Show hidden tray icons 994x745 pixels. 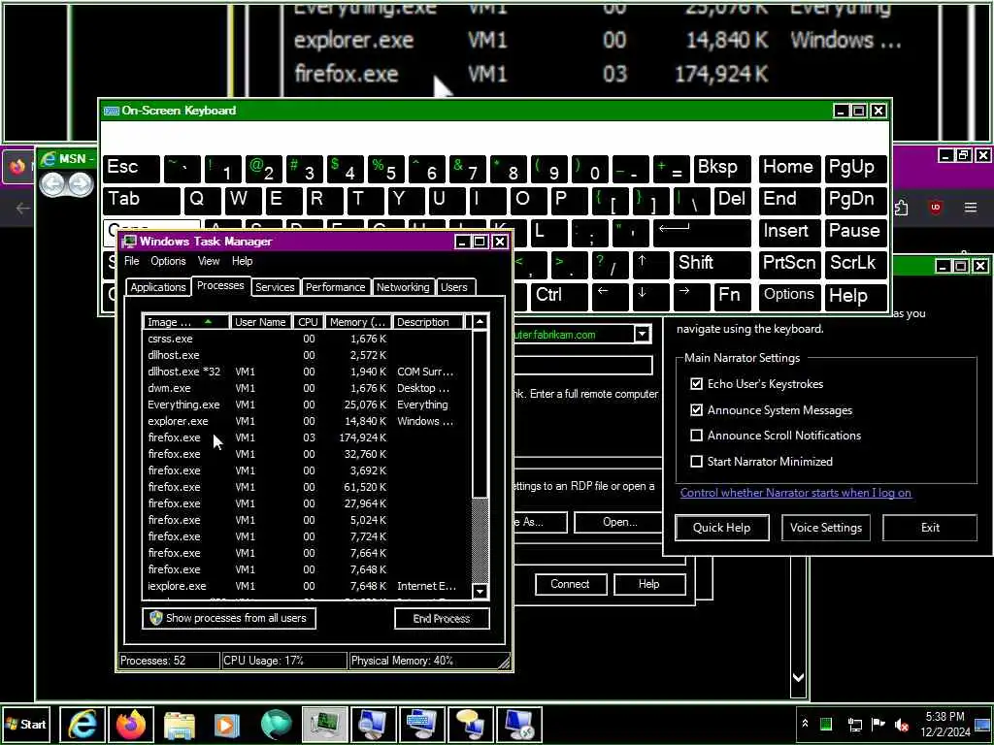pos(805,723)
